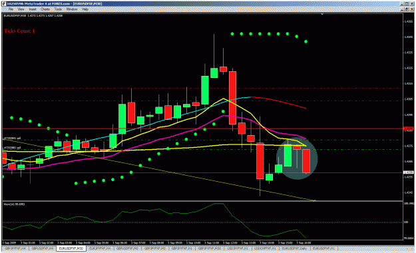The image size is (416, 253).
Task: Click the chart shift triangle marker at top
Action: click(x=322, y=14)
